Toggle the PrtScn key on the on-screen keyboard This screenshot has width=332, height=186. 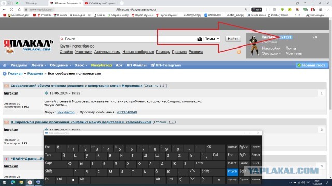pos(232,172)
